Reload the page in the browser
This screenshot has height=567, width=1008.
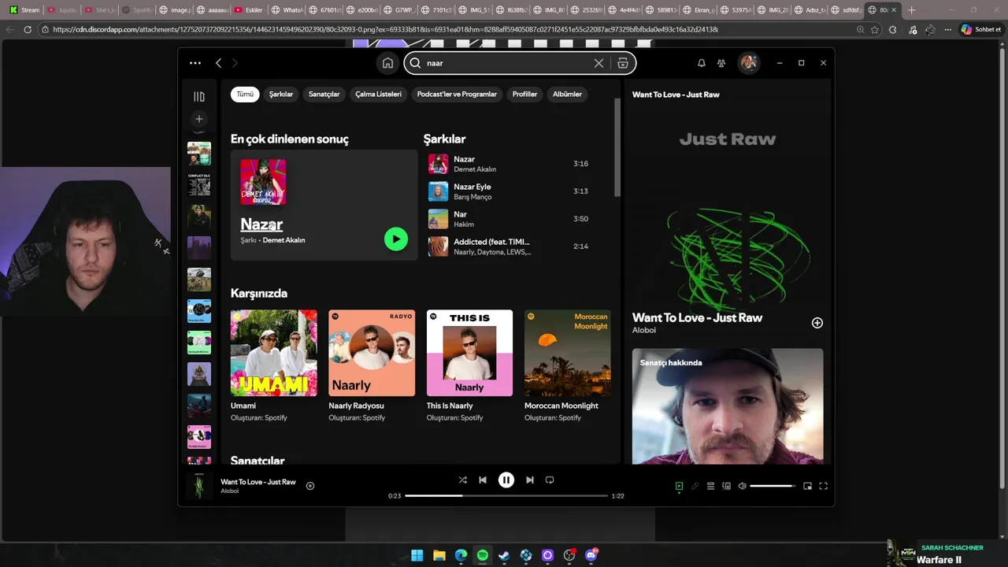pos(28,29)
